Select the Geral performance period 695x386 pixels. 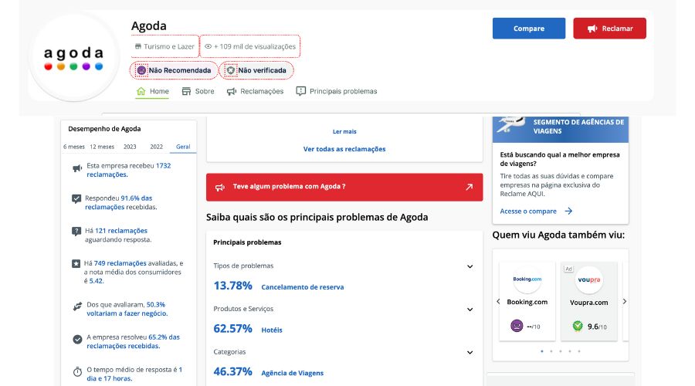183,147
